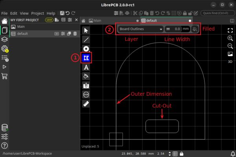This screenshot has height=157, width=236.
Task: Edit properties with the pencil icon
Action: click(195, 13)
